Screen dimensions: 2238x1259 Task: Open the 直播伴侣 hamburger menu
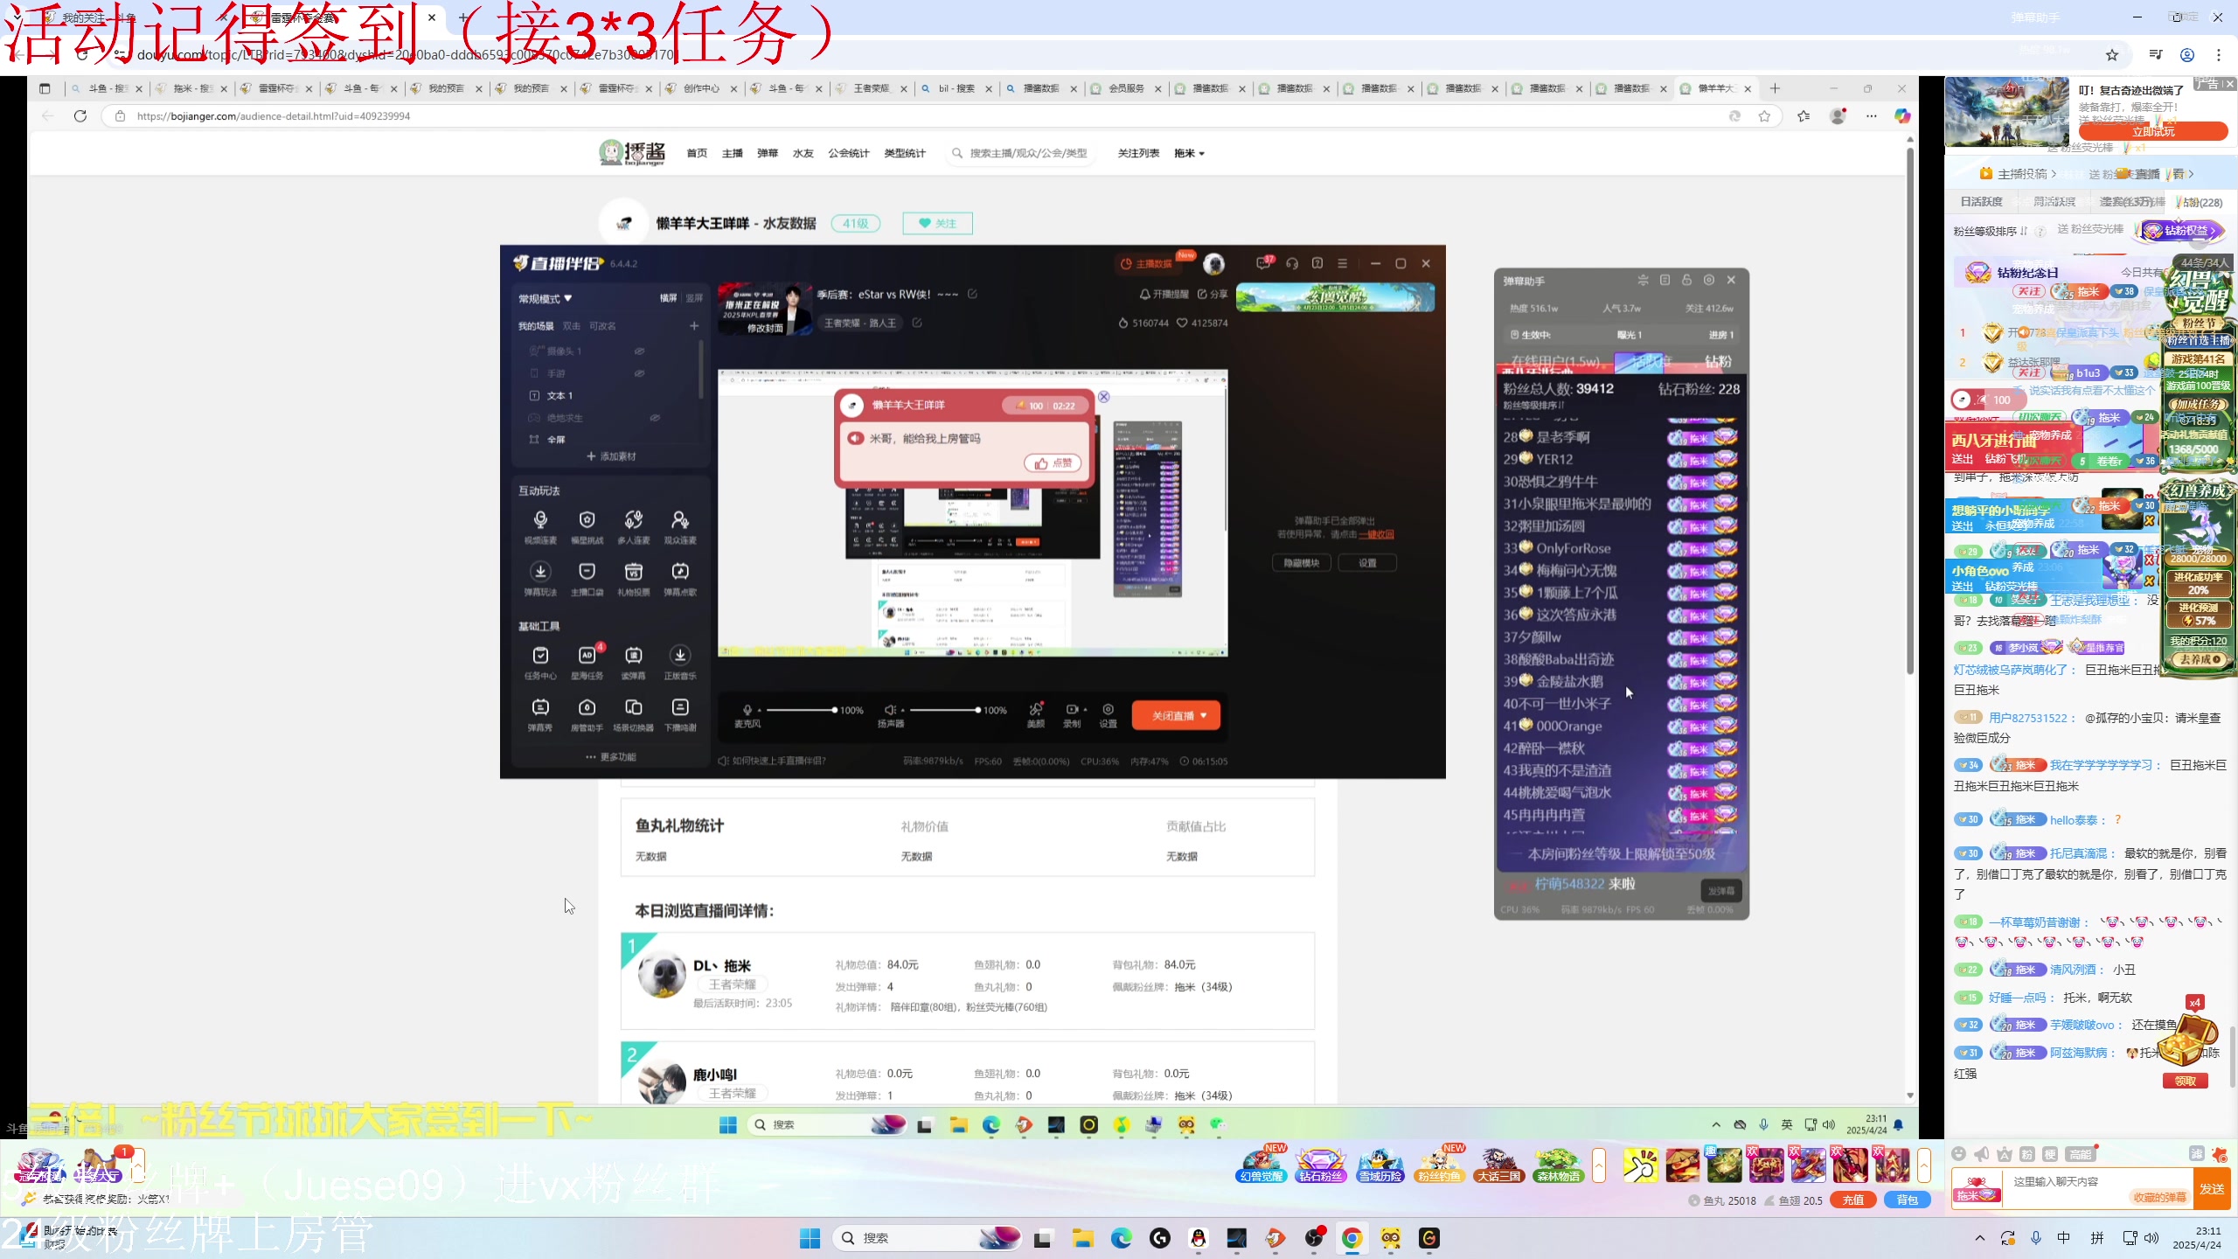1342,263
